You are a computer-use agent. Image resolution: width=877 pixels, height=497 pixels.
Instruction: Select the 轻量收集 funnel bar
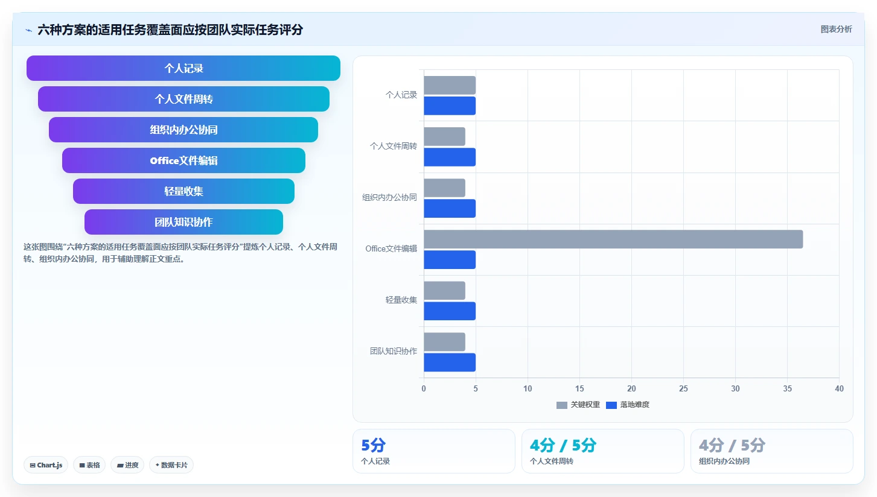[x=183, y=191]
